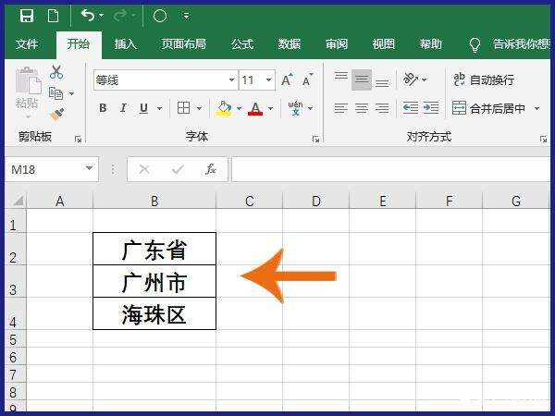The height and width of the screenshot is (416, 555).
Task: Open the 对齐方式 dialog launcher
Action: [x=543, y=139]
